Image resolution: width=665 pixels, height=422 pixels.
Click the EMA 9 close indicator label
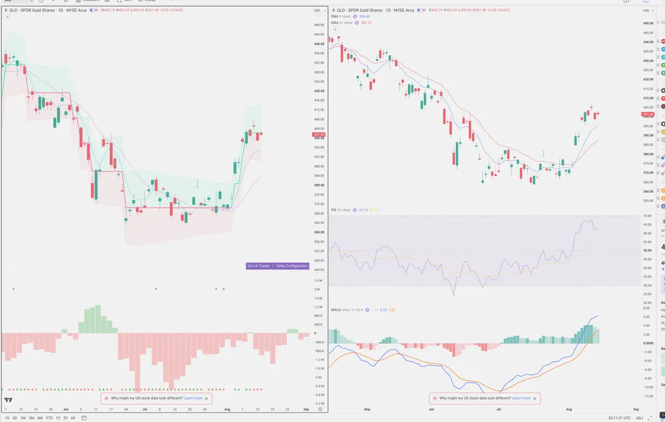tap(341, 17)
